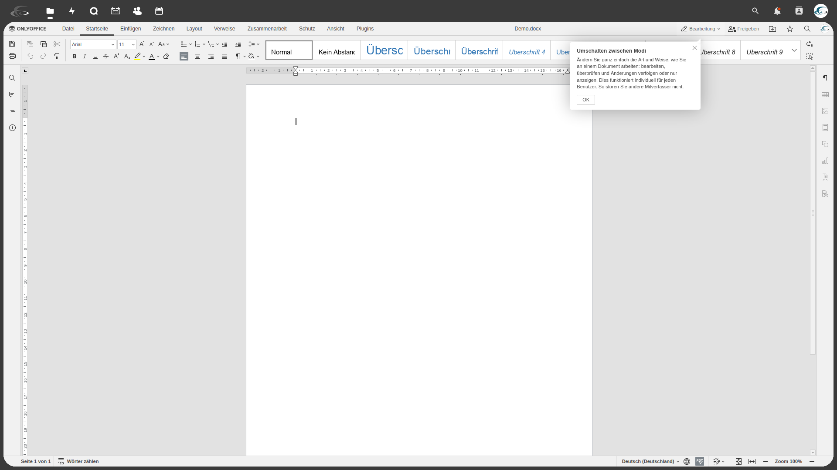Viewport: 837px width, 470px height.
Task: Increase font size with the larger A icon
Action: pos(142,44)
